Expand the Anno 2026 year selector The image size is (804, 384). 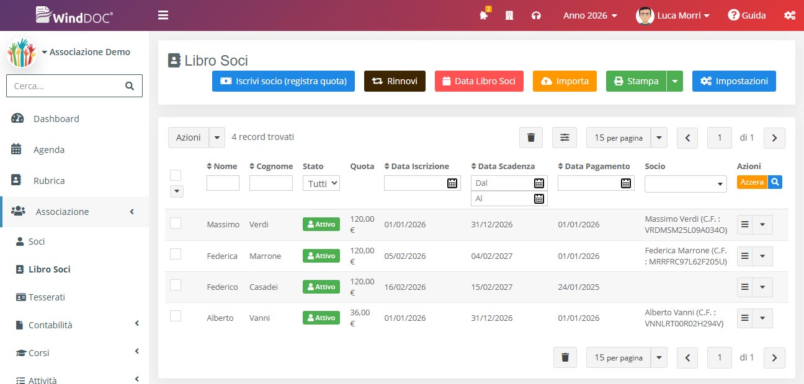tap(590, 15)
